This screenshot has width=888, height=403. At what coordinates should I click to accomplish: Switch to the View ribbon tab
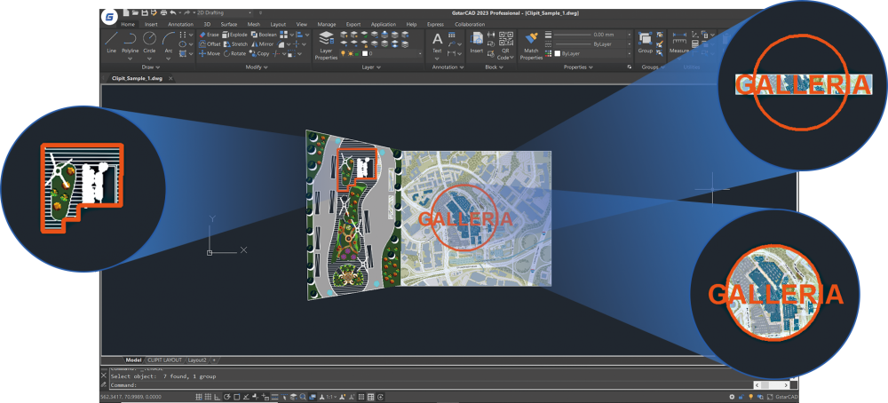tap(302, 24)
